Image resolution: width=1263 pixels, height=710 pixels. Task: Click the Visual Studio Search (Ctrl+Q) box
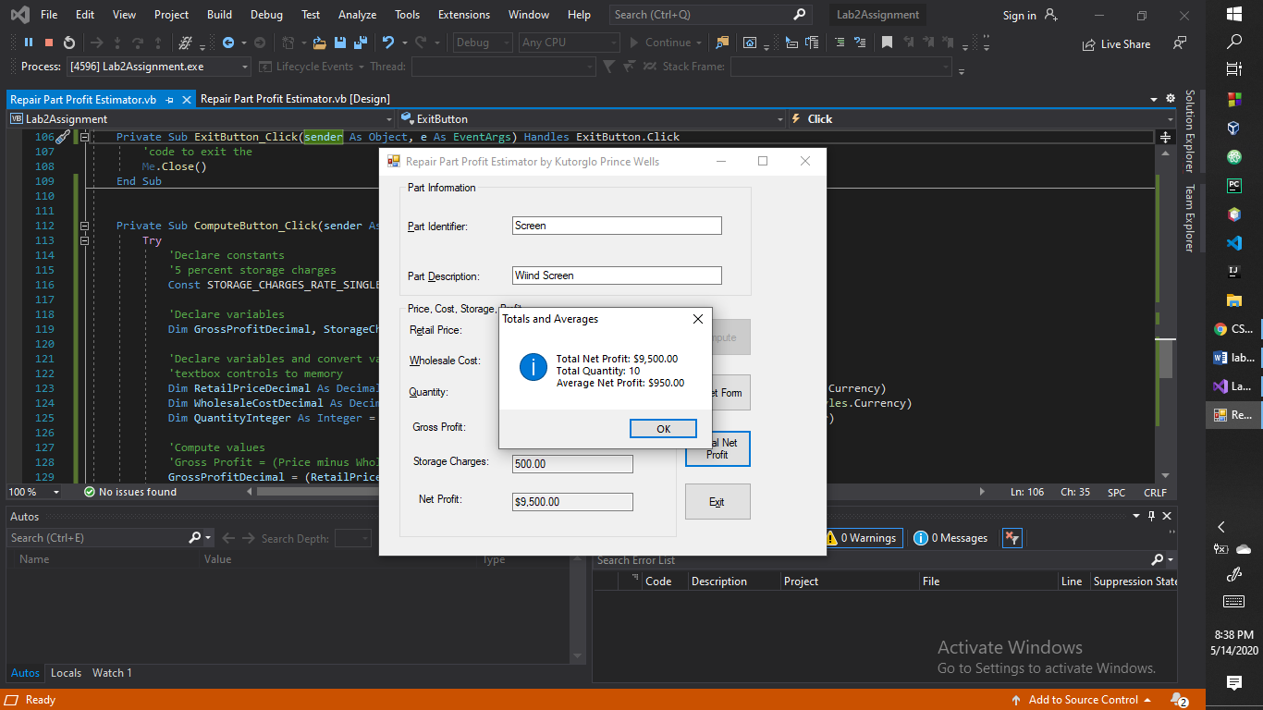click(710, 15)
